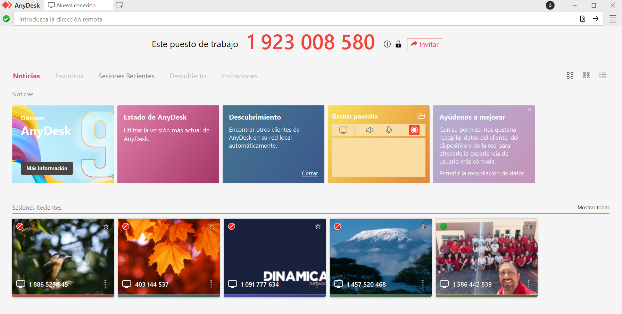Click the file transfer icon in address bar
Viewport: 622px width, 314px height.
click(x=582, y=19)
